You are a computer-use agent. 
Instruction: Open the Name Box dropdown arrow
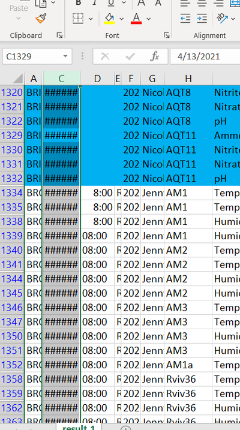click(x=65, y=56)
